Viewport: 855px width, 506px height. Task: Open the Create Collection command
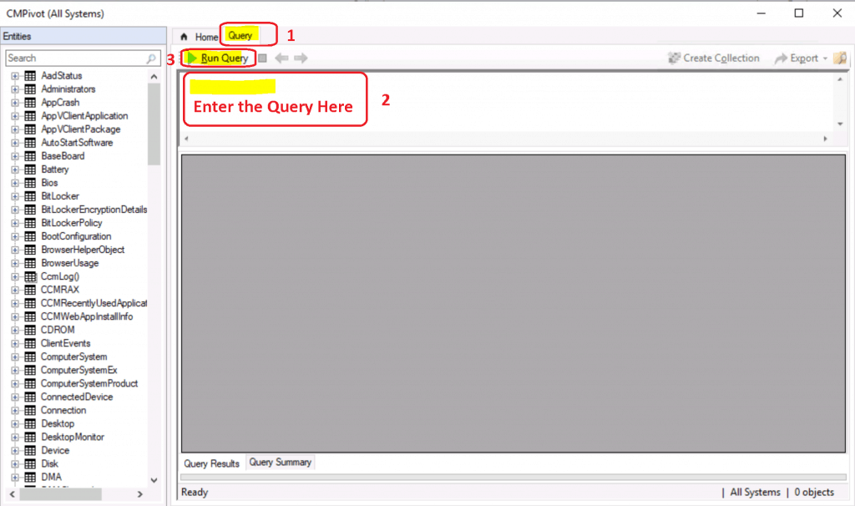point(714,58)
